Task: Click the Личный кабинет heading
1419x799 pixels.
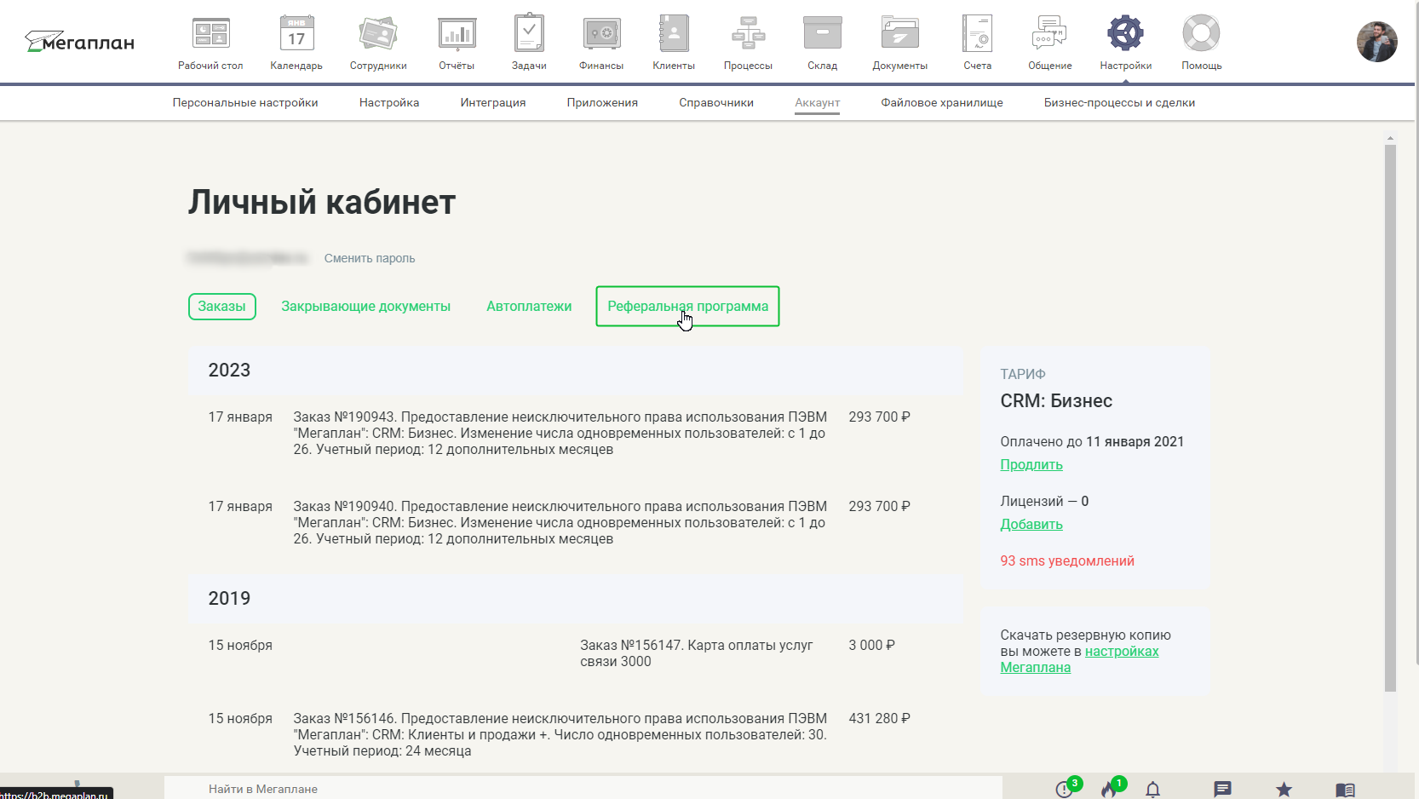Action: pos(322,203)
